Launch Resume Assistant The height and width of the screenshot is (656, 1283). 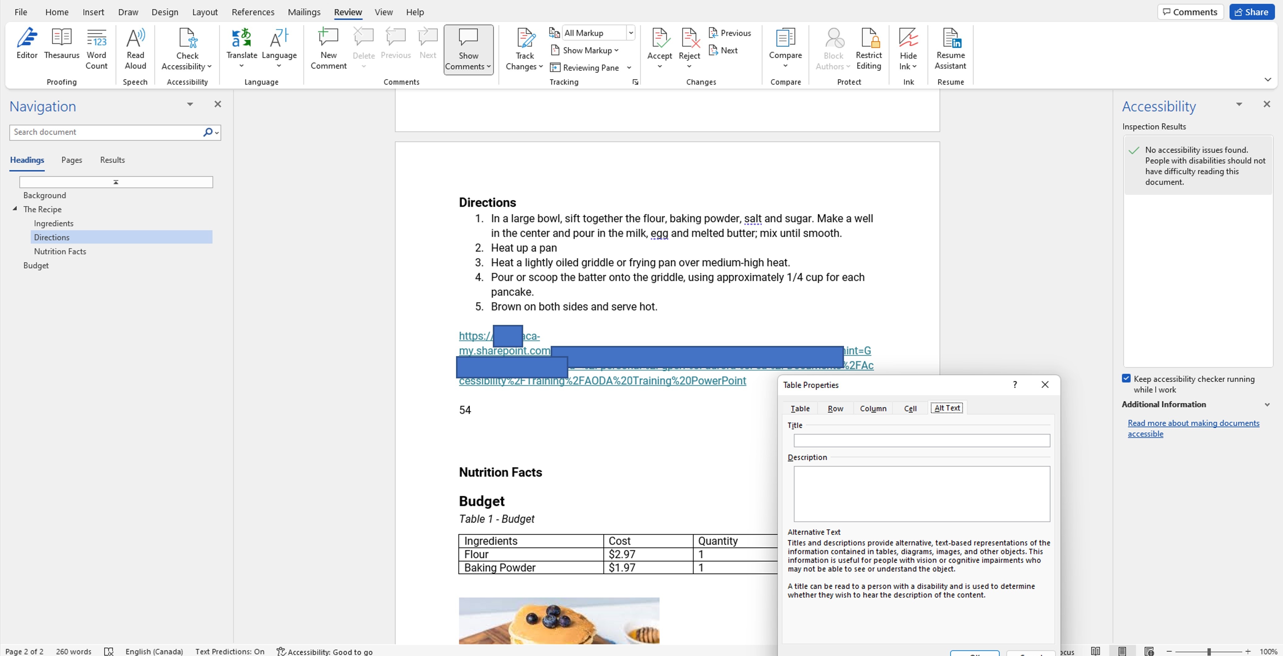click(x=950, y=49)
